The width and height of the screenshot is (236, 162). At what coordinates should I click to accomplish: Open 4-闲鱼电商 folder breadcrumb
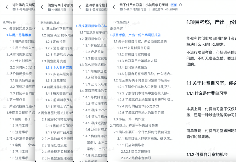59,10
